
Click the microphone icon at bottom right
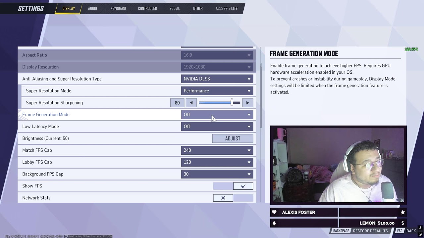(420, 228)
